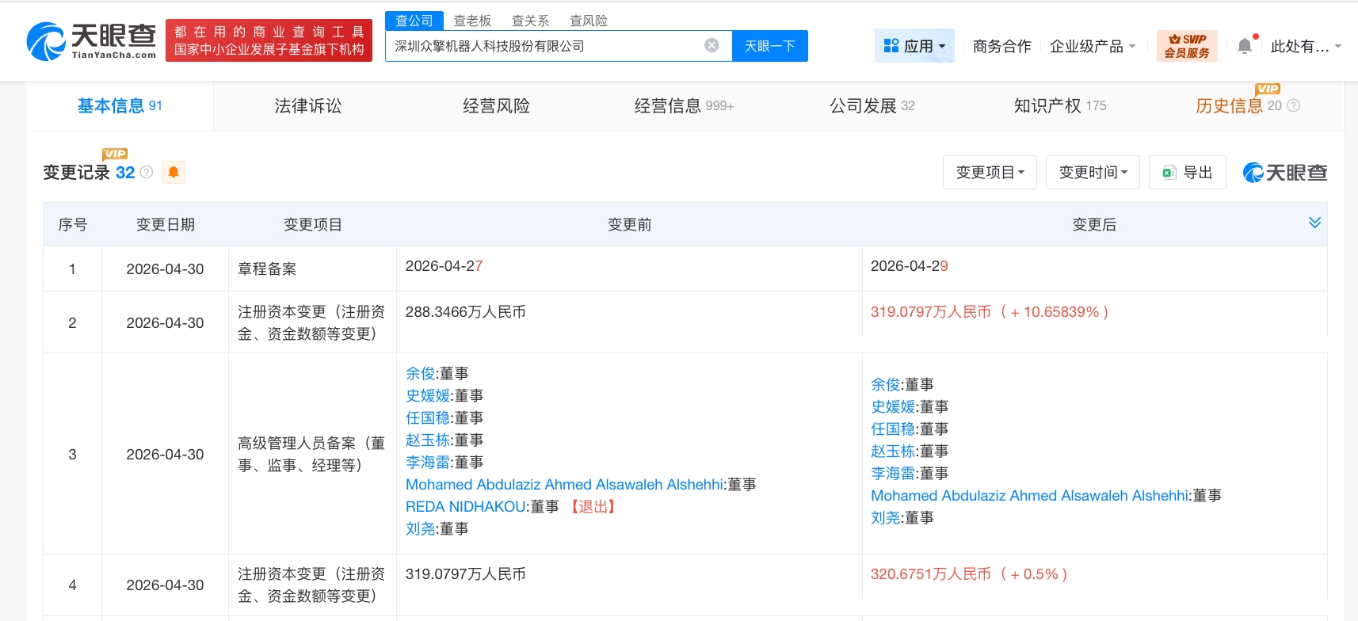Open the 企业级产品 dropdown

1093,46
